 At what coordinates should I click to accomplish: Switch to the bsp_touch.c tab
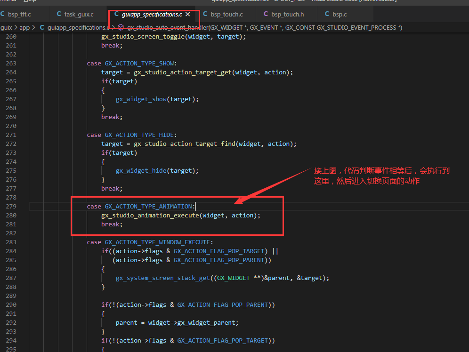pos(226,14)
